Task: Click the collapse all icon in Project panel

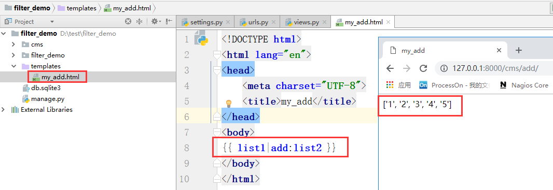Action: click(x=140, y=21)
